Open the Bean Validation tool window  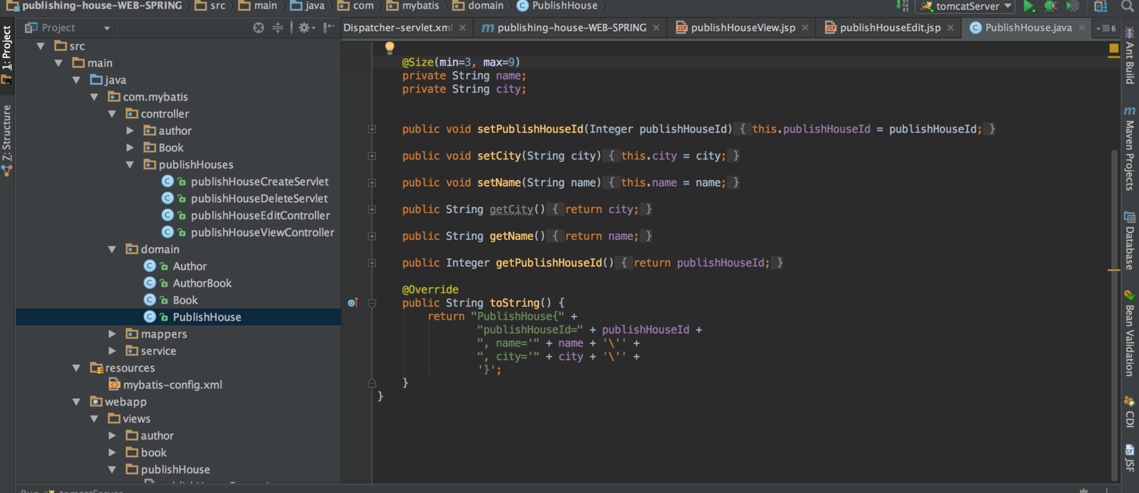[1130, 333]
